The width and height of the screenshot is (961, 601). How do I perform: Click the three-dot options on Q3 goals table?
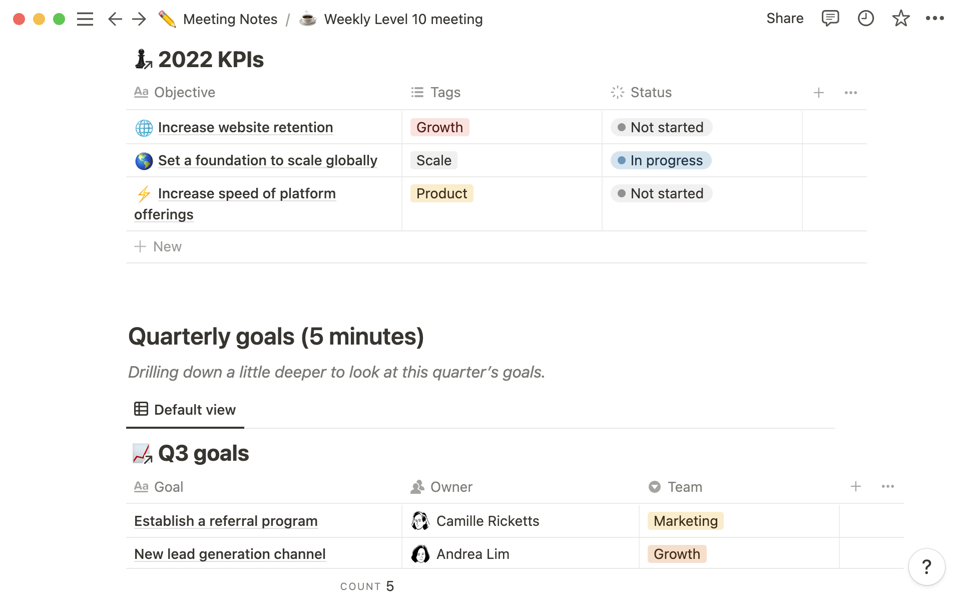887,486
